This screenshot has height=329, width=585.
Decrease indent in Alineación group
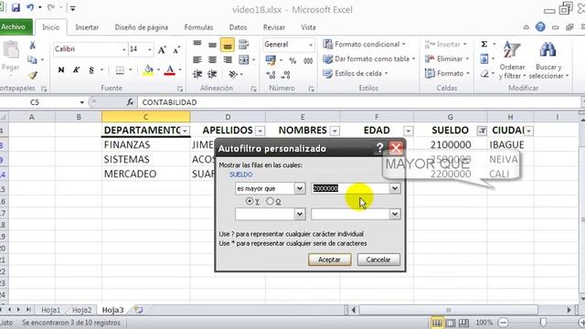197,75
